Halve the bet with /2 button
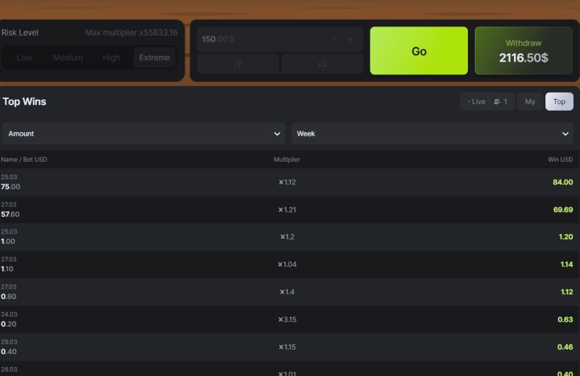Viewport: 580px width, 376px height. 238,64
